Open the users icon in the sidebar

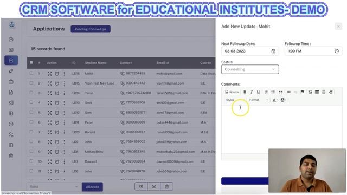(11, 134)
